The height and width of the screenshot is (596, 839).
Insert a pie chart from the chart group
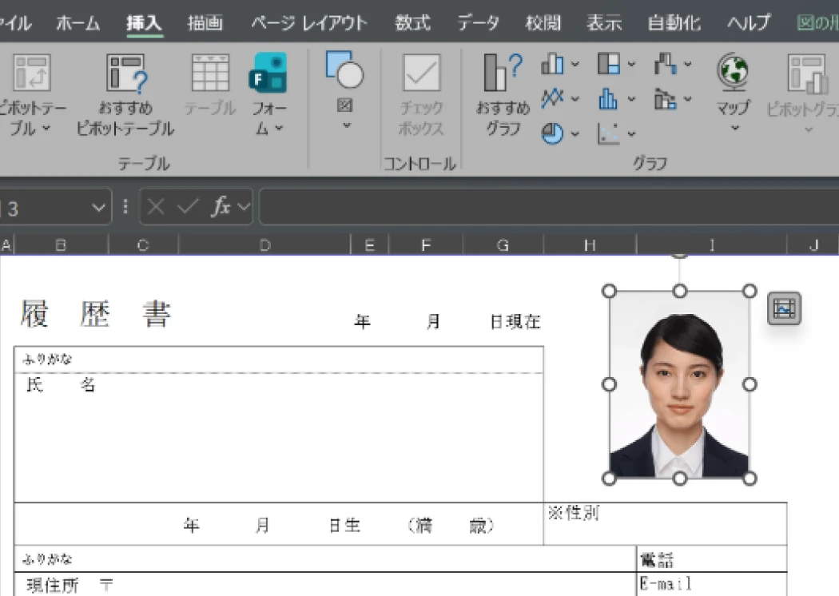553,133
